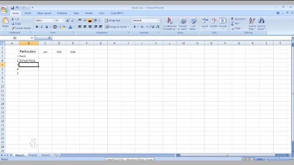Open the Sheet2 worksheet tab

pos(33,155)
